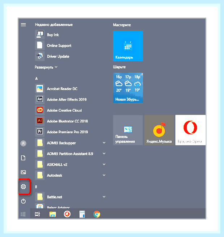
Task: Select the Autodesk folder icon
Action: tap(40, 175)
